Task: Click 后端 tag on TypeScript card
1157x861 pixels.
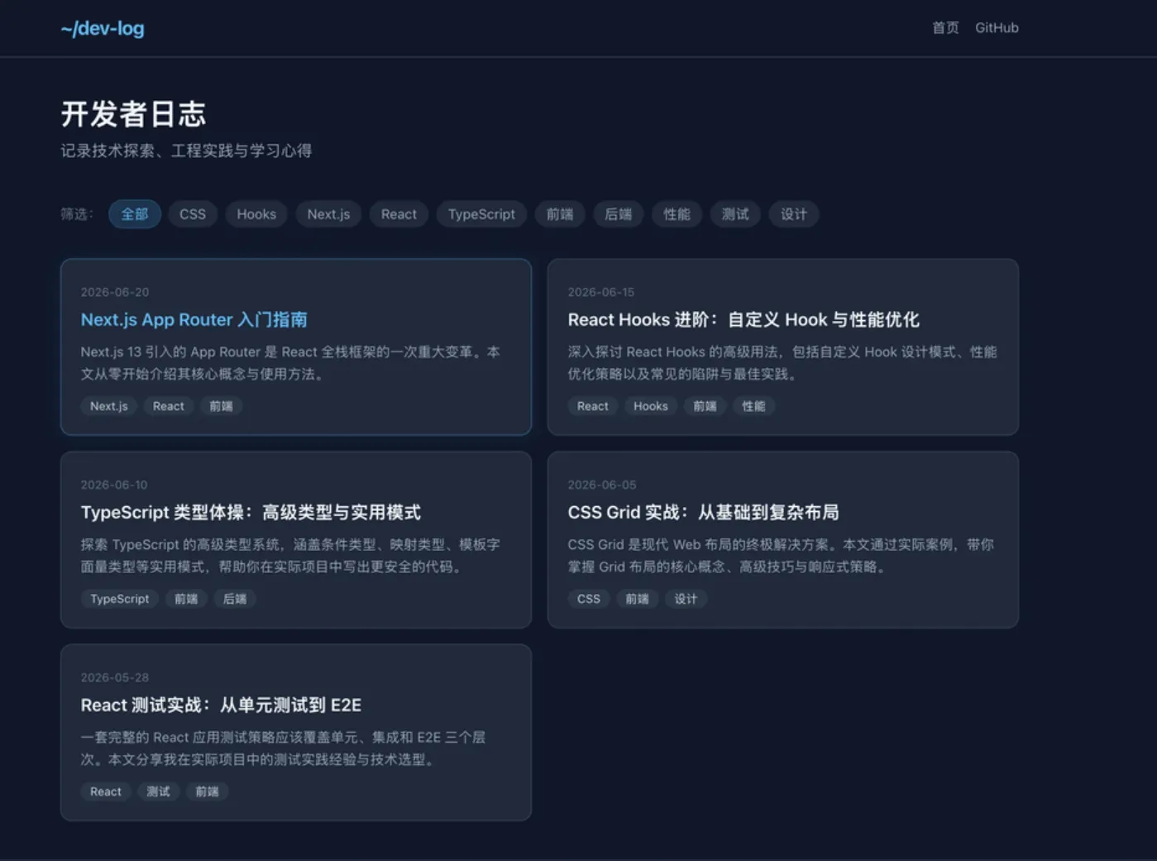Action: [235, 599]
